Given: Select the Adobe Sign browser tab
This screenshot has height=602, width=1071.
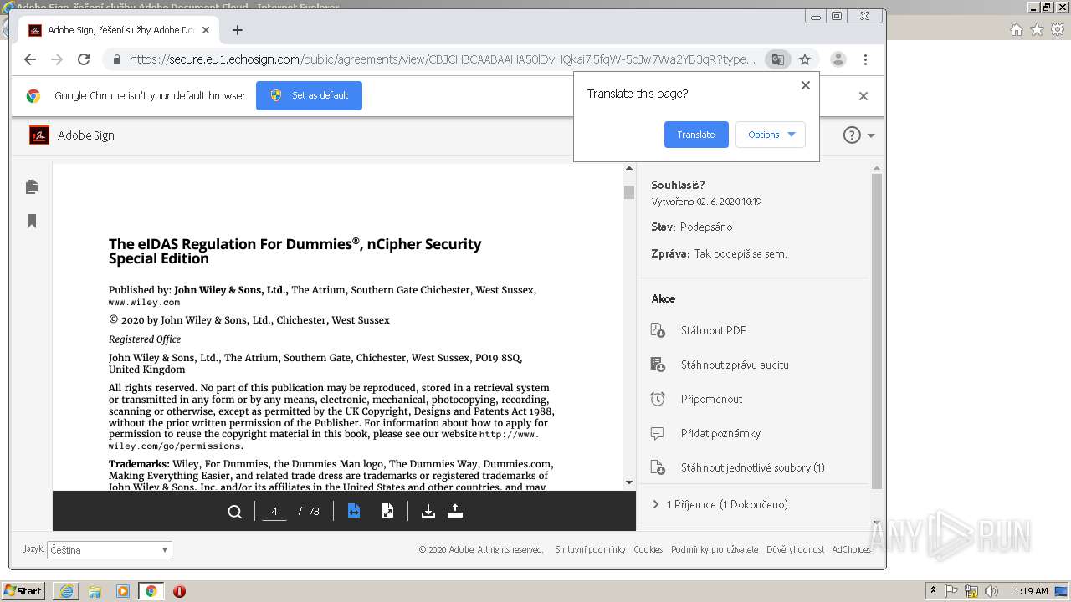Looking at the screenshot, I should coord(117,30).
